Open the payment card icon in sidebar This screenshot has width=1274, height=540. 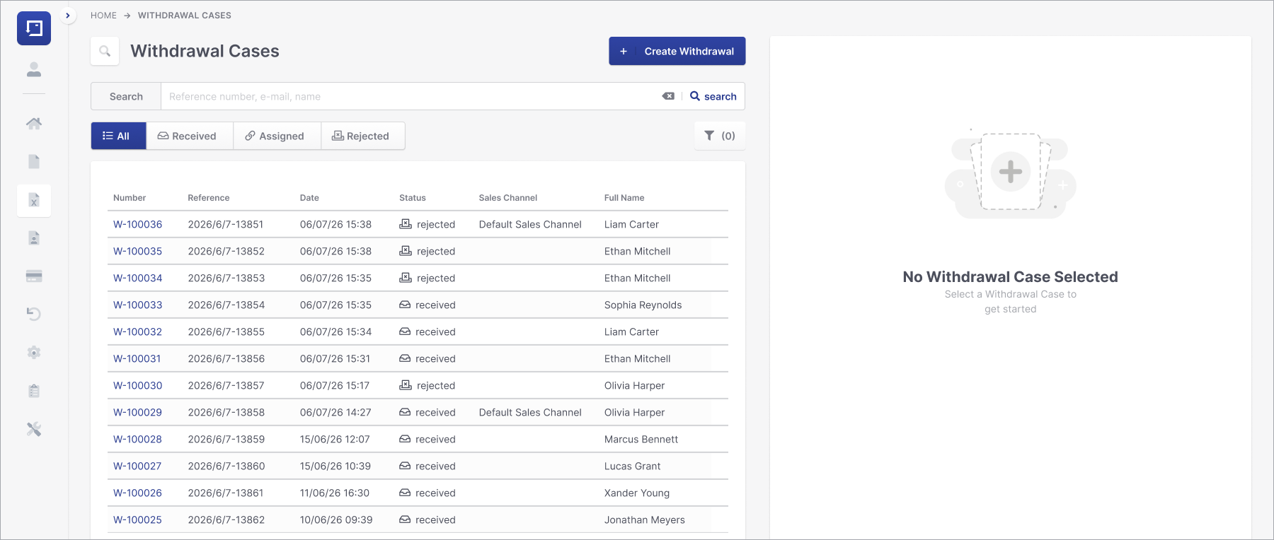(34, 276)
